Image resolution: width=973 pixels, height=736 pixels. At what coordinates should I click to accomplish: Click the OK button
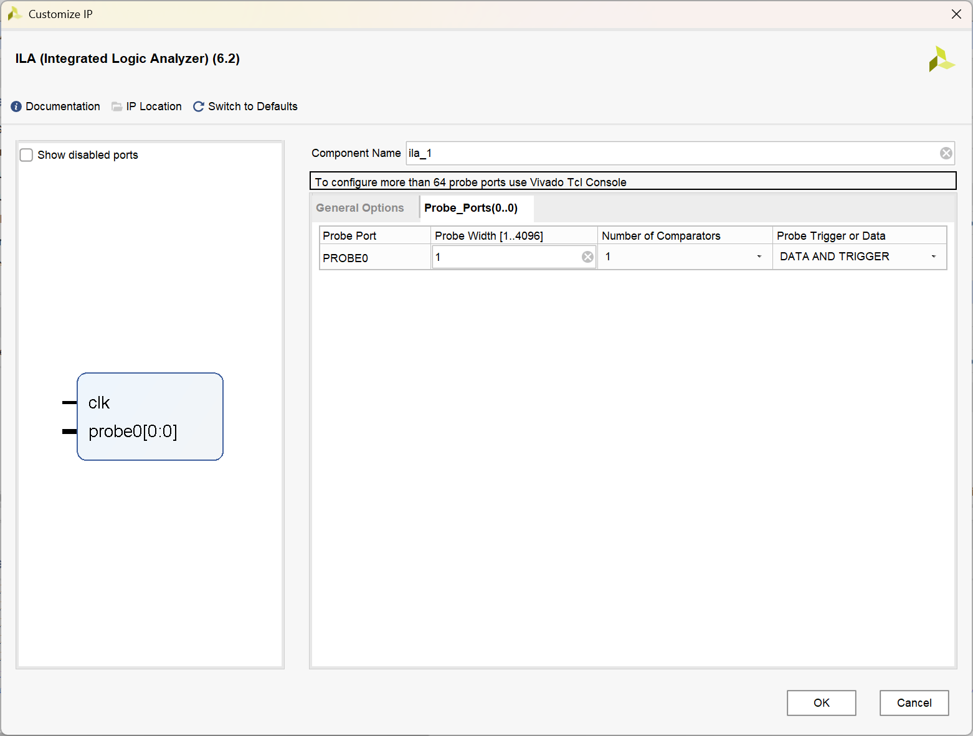tap(821, 703)
